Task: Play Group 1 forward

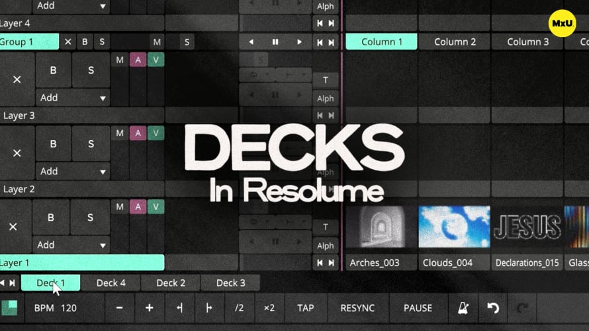Action: [299, 42]
